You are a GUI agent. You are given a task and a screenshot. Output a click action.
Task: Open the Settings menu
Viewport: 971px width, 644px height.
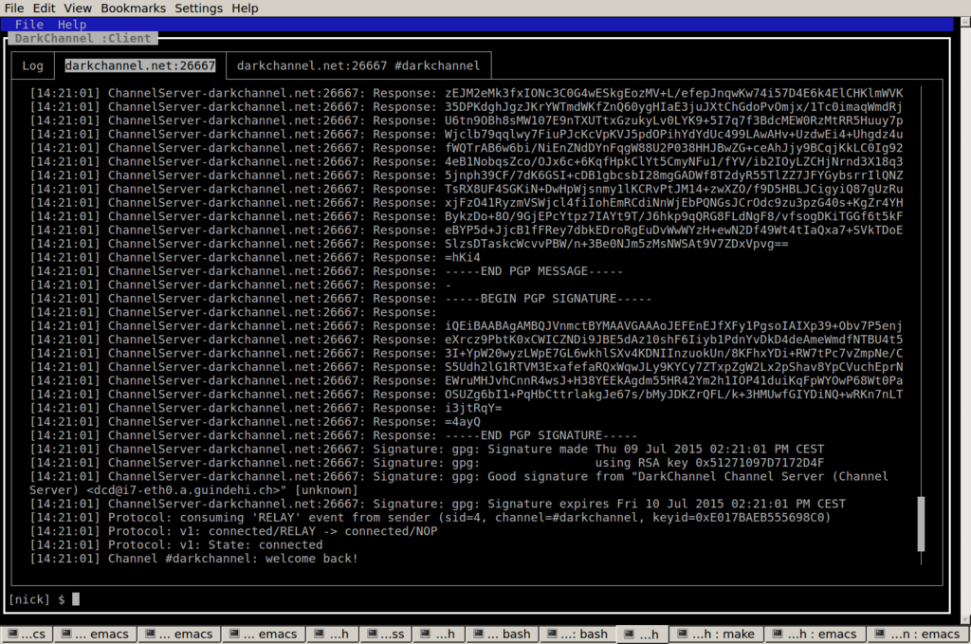click(198, 9)
